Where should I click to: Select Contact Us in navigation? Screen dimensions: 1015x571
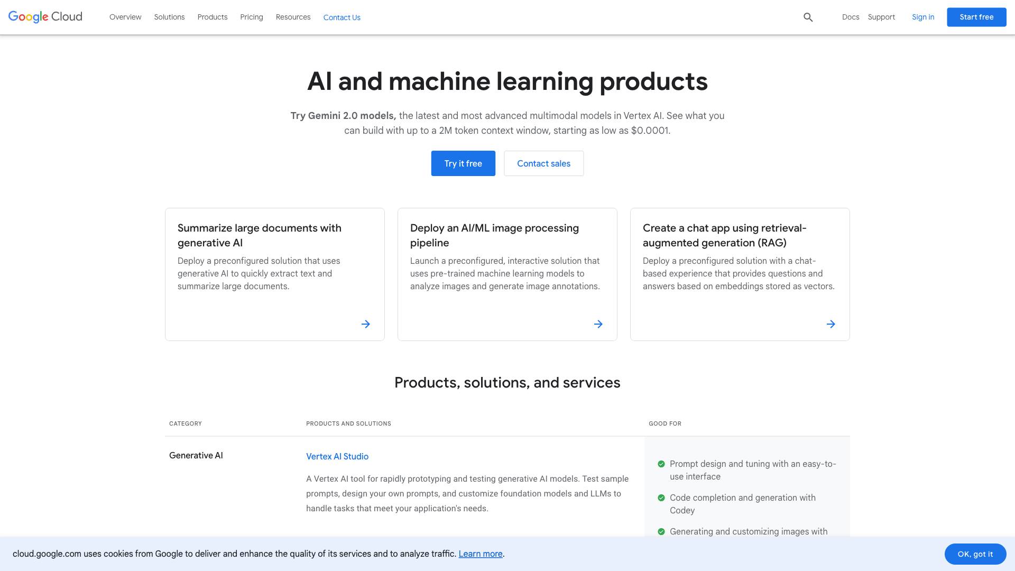click(x=342, y=17)
